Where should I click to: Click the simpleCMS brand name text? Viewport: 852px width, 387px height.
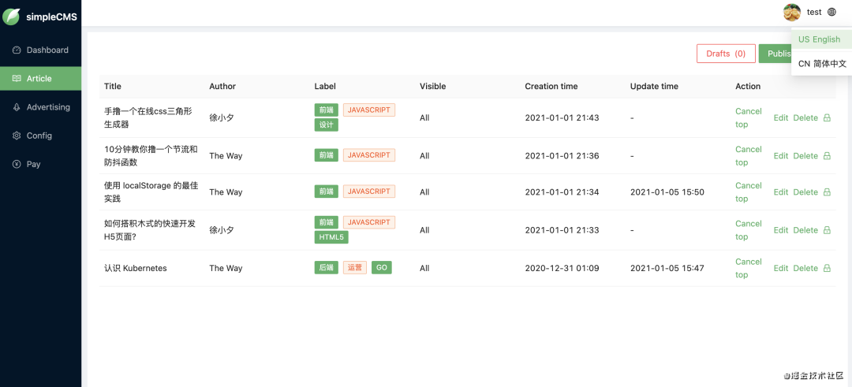pos(51,17)
